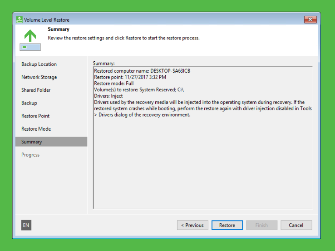
Task: Click the driver injection warning paragraph
Action: point(203,108)
